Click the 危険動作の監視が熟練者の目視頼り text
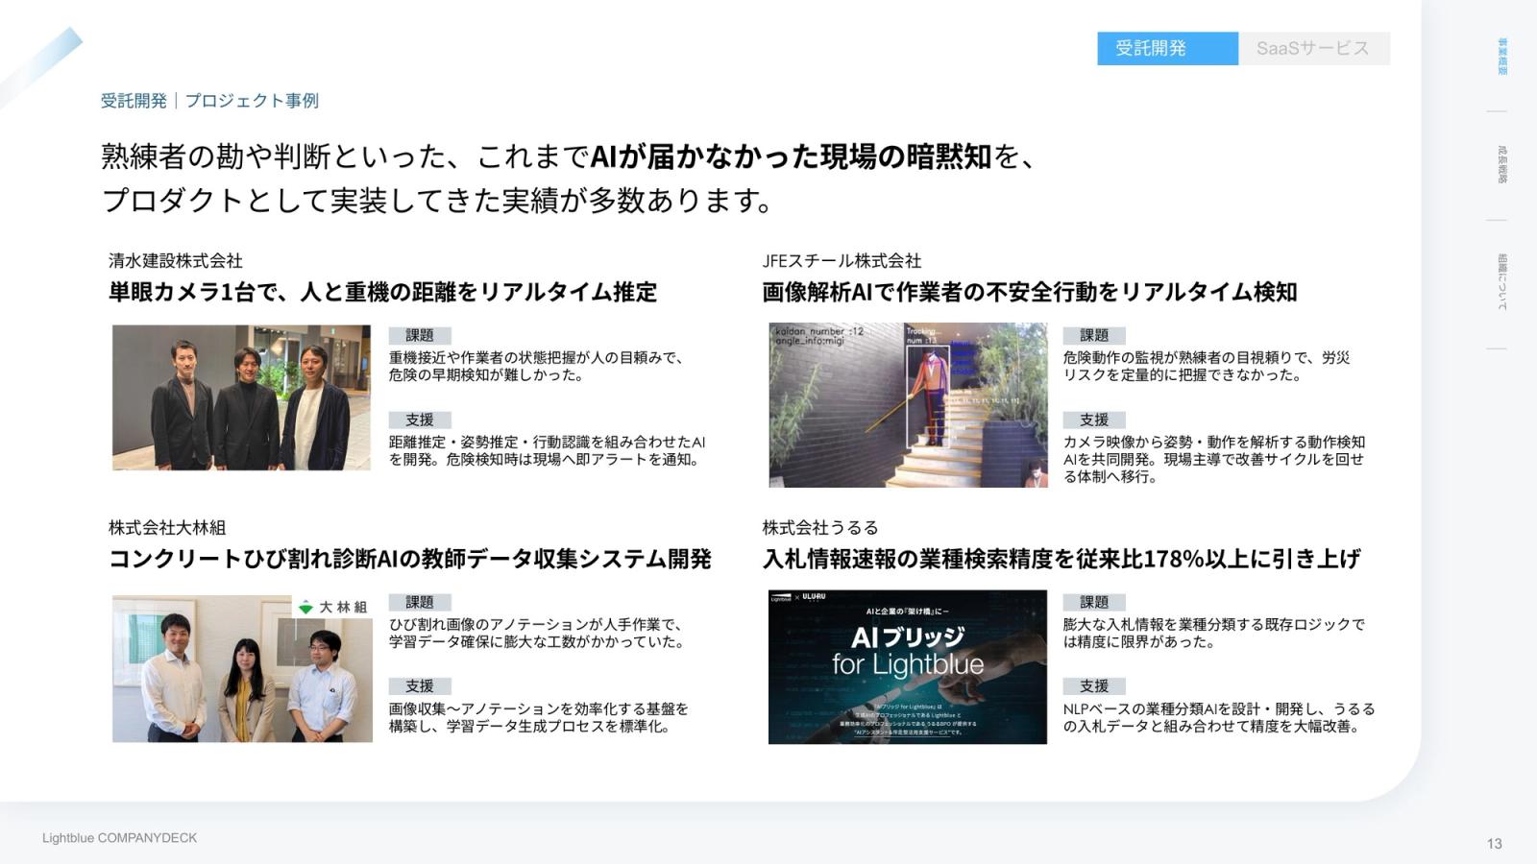 click(1207, 367)
